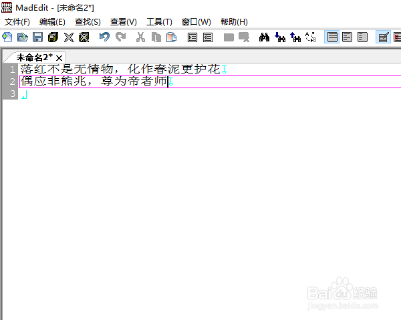Viewport: 401px width, 320px height.
Task: Open the 查找(S) menu
Action: (88, 22)
